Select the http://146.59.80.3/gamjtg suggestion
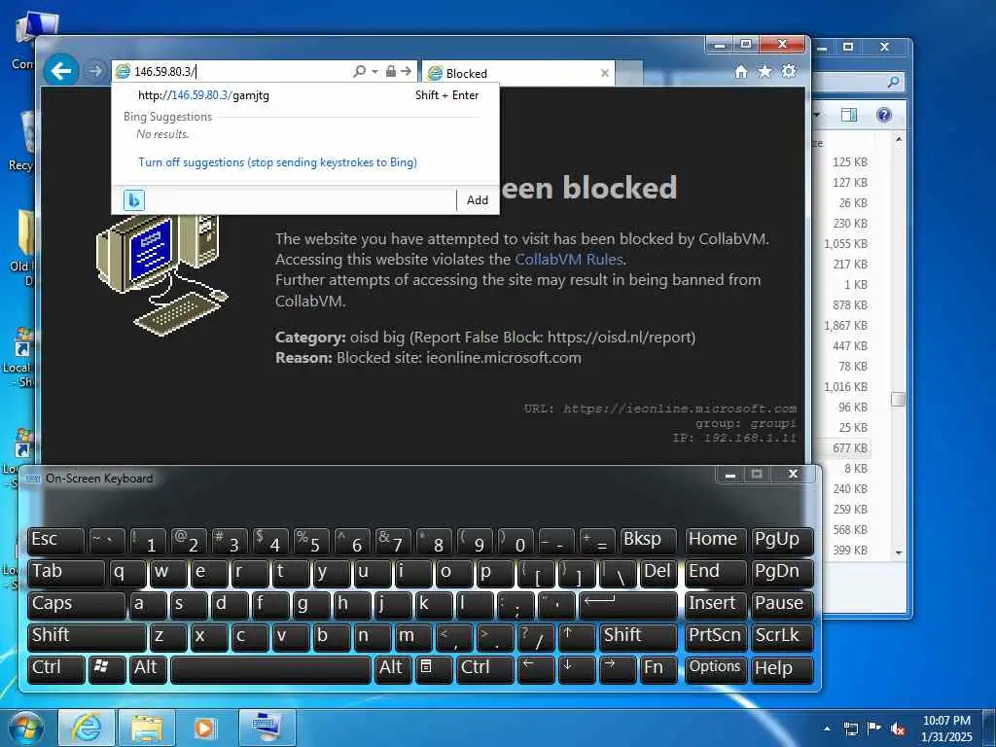Viewport: 996px width, 747px height. pyautogui.click(x=304, y=95)
